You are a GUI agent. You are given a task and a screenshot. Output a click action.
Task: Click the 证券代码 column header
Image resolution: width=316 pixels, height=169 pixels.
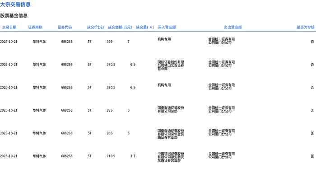pyautogui.click(x=65, y=27)
